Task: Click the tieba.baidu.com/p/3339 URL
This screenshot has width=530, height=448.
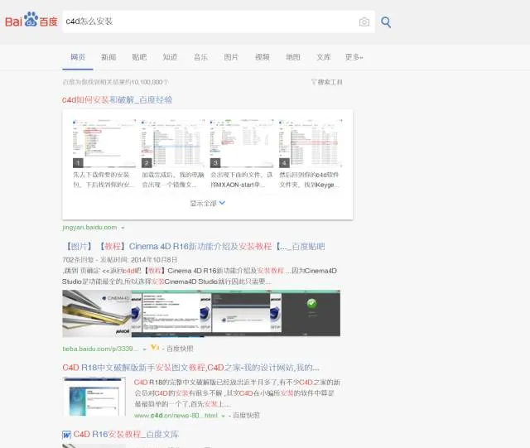Action: click(x=100, y=349)
